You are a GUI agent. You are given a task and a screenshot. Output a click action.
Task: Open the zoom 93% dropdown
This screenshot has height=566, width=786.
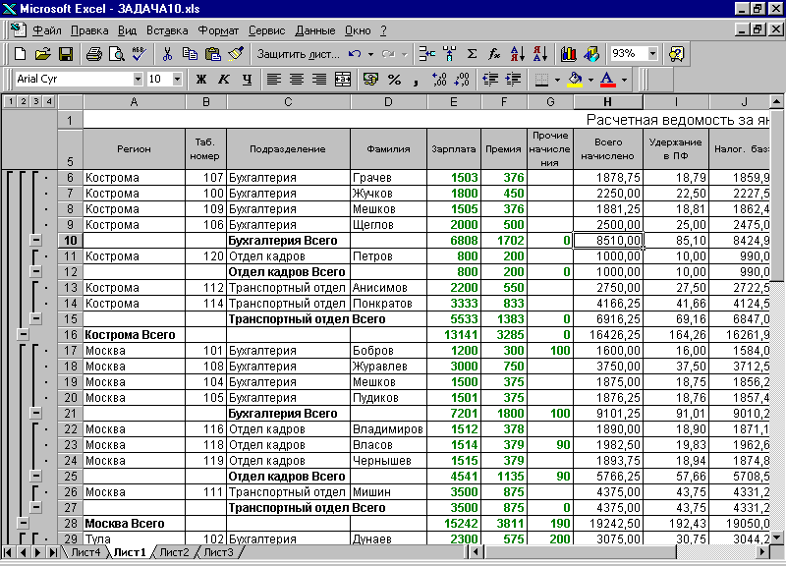[x=652, y=54]
